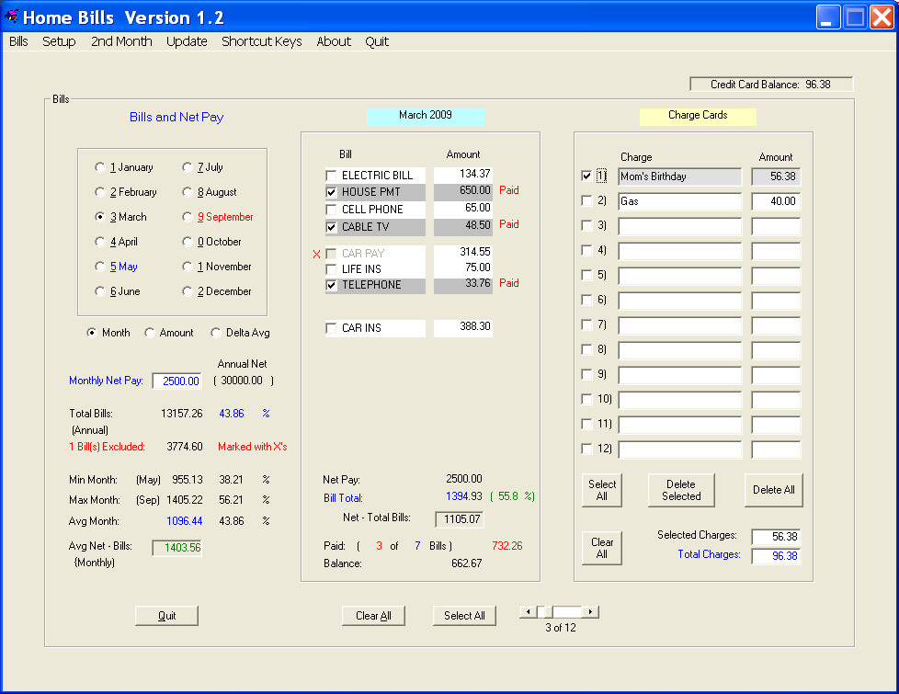This screenshot has width=899, height=694.
Task: Select the September radio button
Action: click(x=188, y=218)
